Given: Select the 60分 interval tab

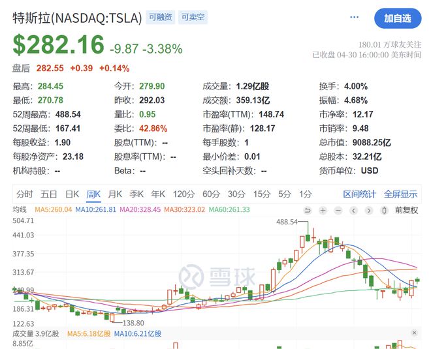Looking at the screenshot, I should (211, 194).
